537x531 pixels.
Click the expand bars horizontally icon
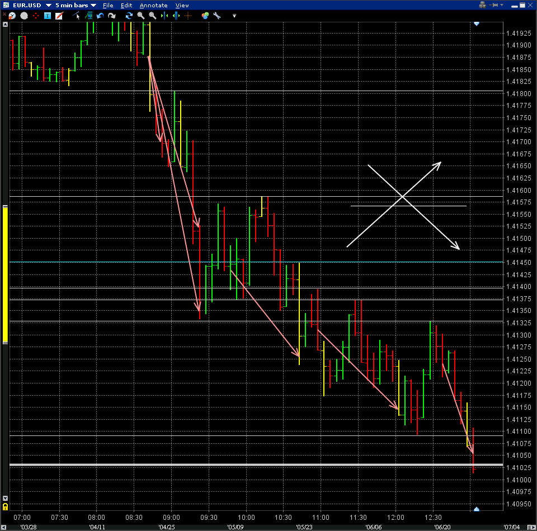pos(176,16)
